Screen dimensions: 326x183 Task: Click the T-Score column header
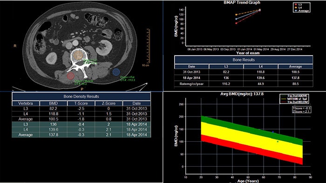click(81, 103)
